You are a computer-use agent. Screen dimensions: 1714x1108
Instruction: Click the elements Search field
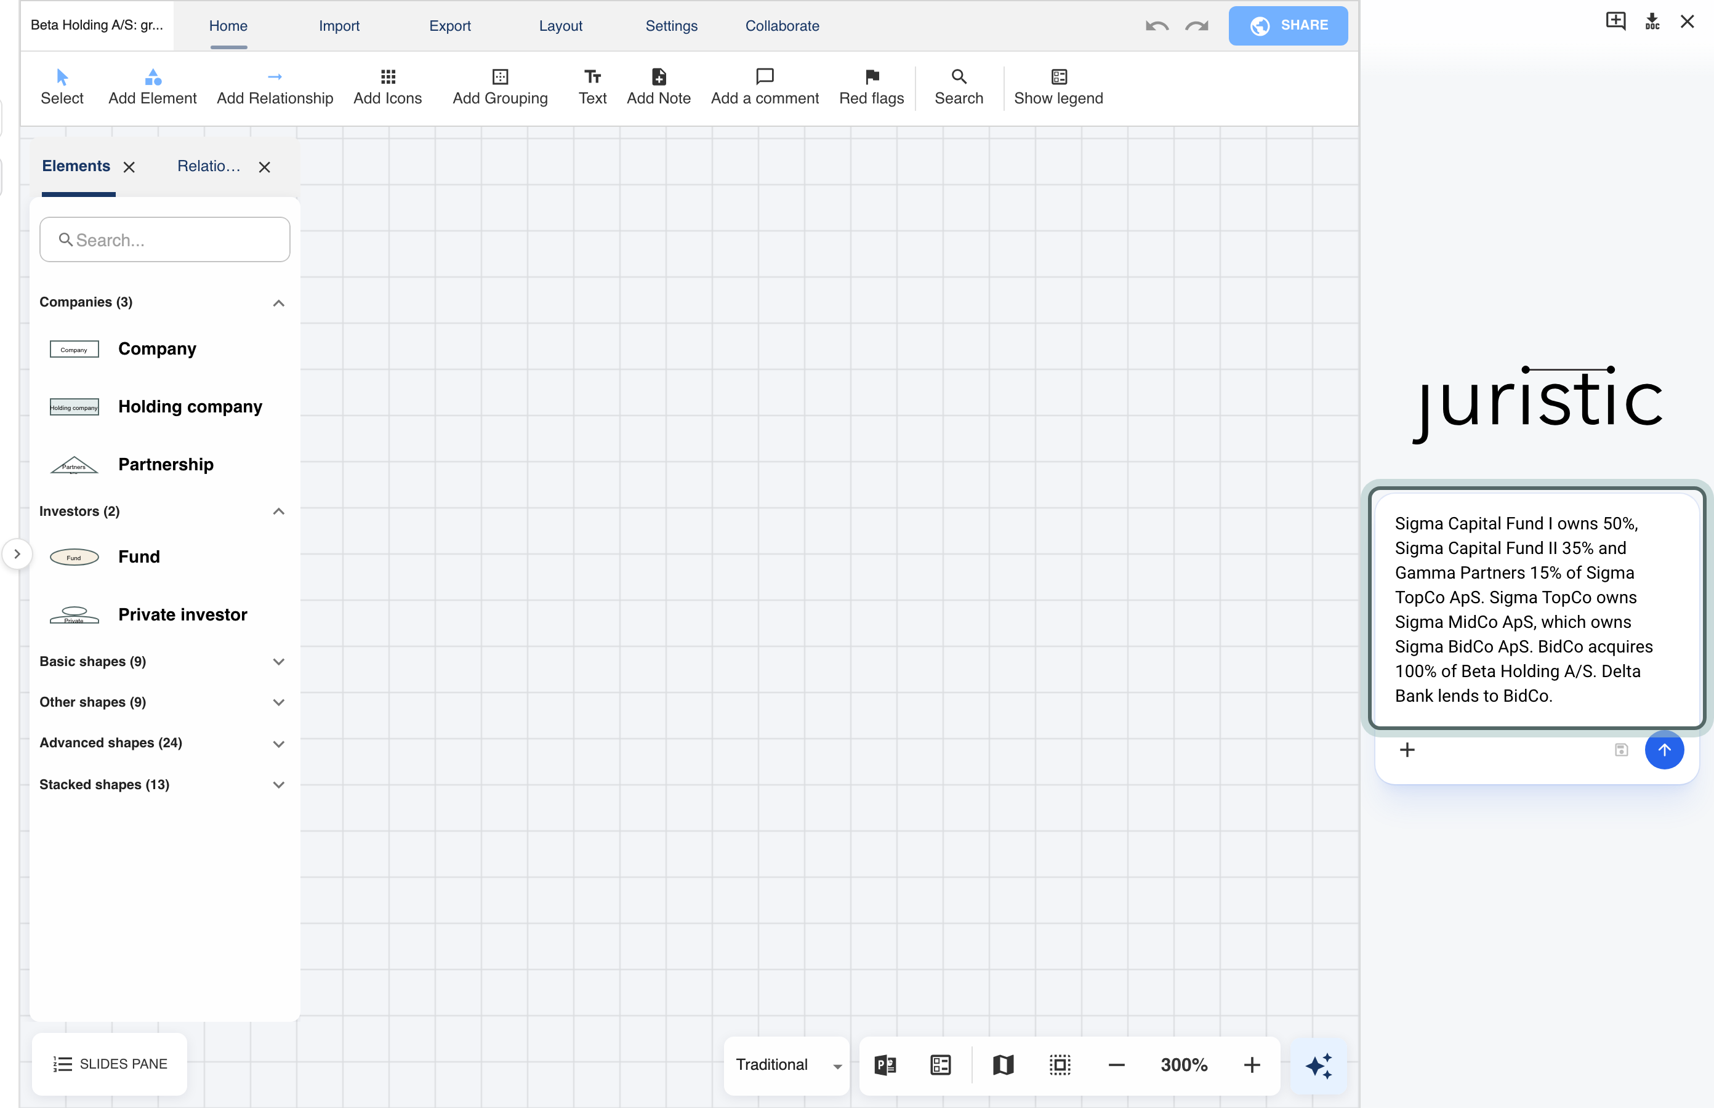165,239
